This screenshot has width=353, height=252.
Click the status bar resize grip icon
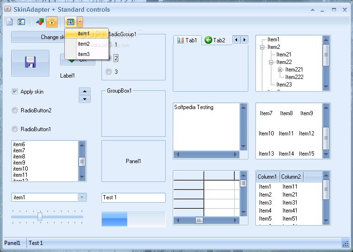345,244
